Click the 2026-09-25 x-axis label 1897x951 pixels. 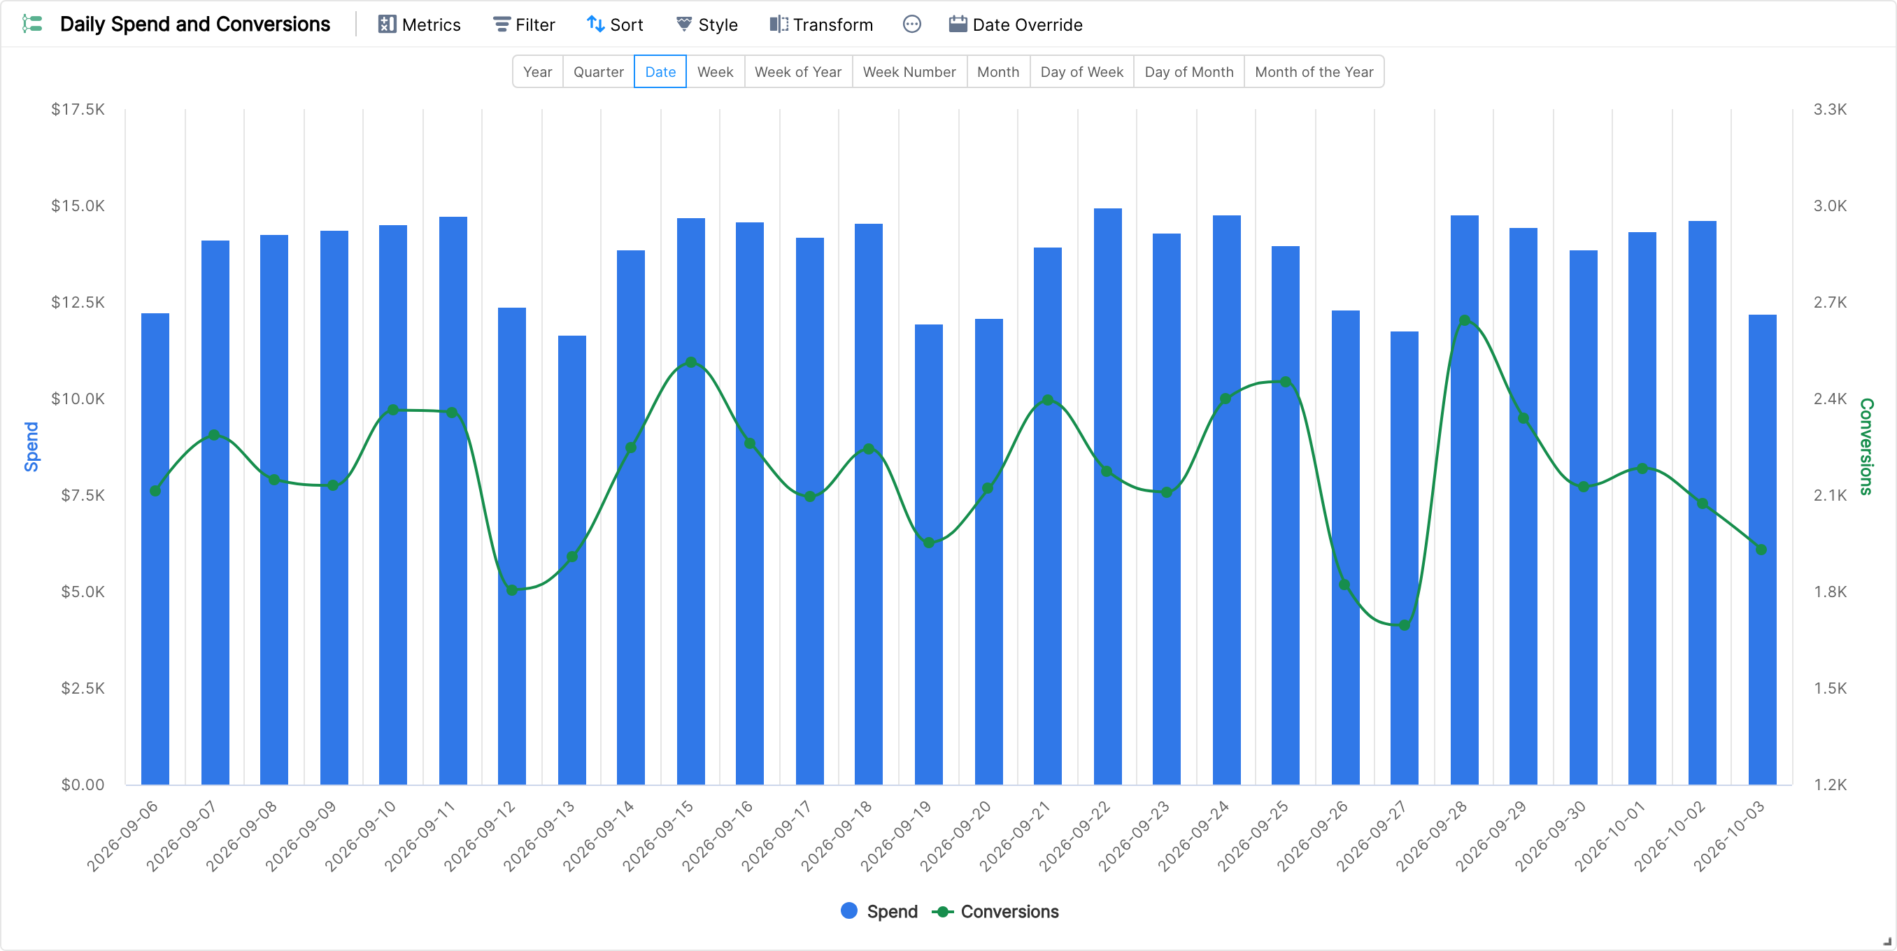click(x=1253, y=836)
